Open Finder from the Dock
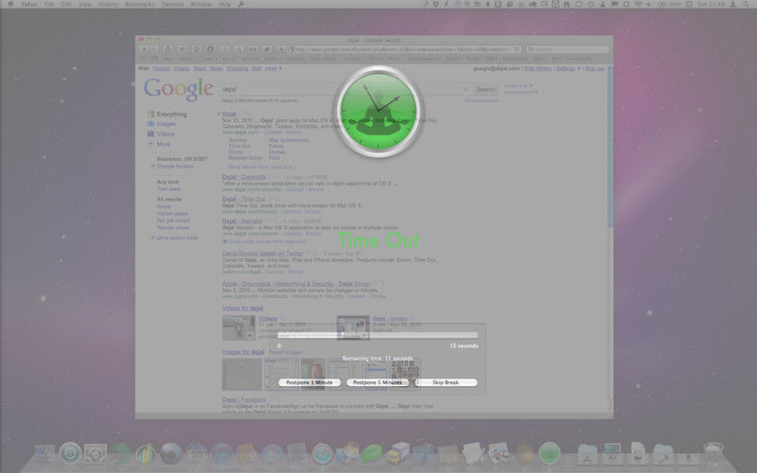757x473 pixels. 44,453
